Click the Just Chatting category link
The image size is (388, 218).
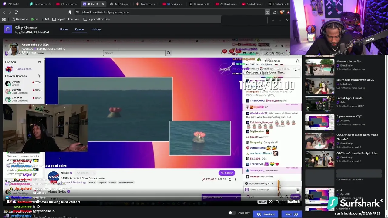click(56, 49)
